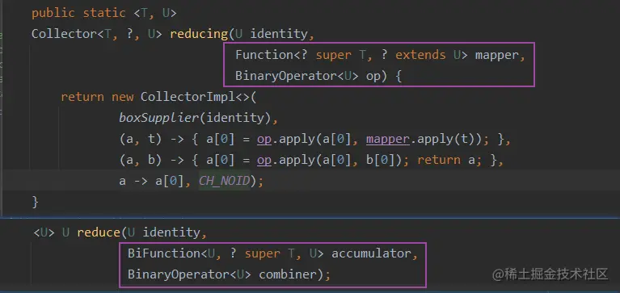Screen dimensions: 620x293
Task: Click 'mapper' parameter in the method signature
Action: (496, 55)
